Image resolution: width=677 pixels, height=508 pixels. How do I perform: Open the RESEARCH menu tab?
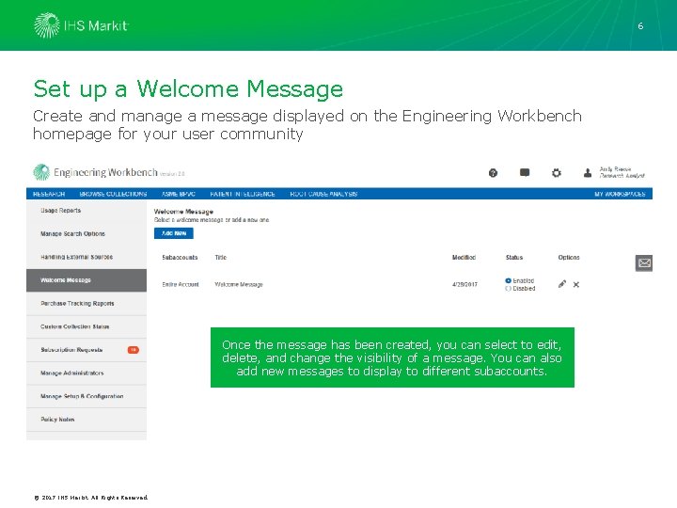point(49,194)
